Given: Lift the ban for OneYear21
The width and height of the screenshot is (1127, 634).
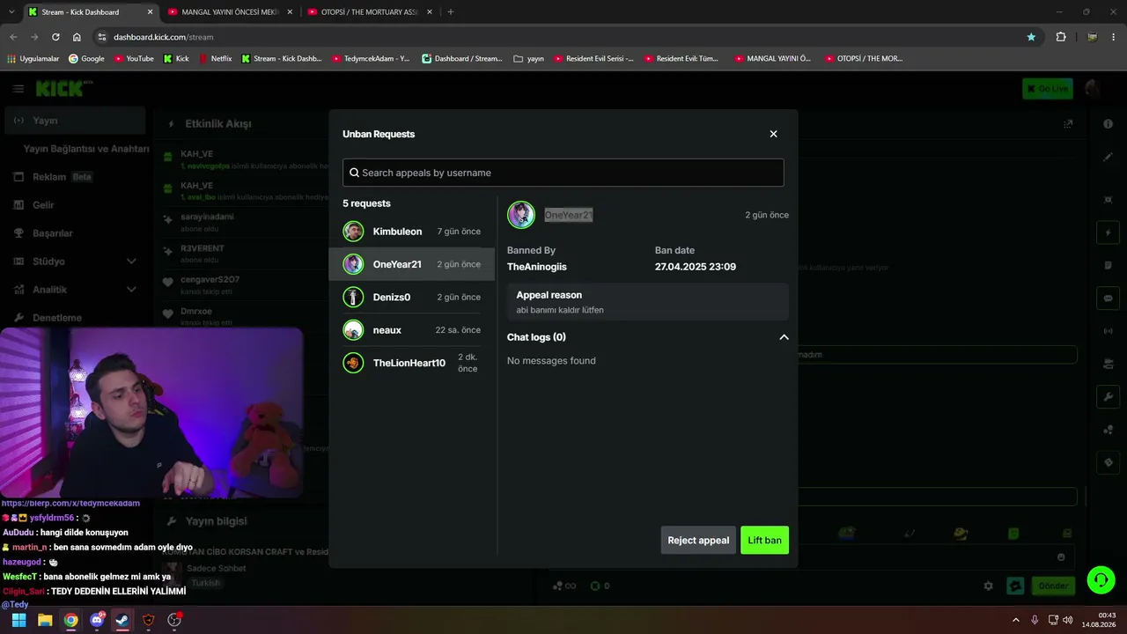Looking at the screenshot, I should tap(764, 540).
